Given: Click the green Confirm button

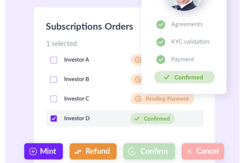Looking at the screenshot, I should pos(149,151).
